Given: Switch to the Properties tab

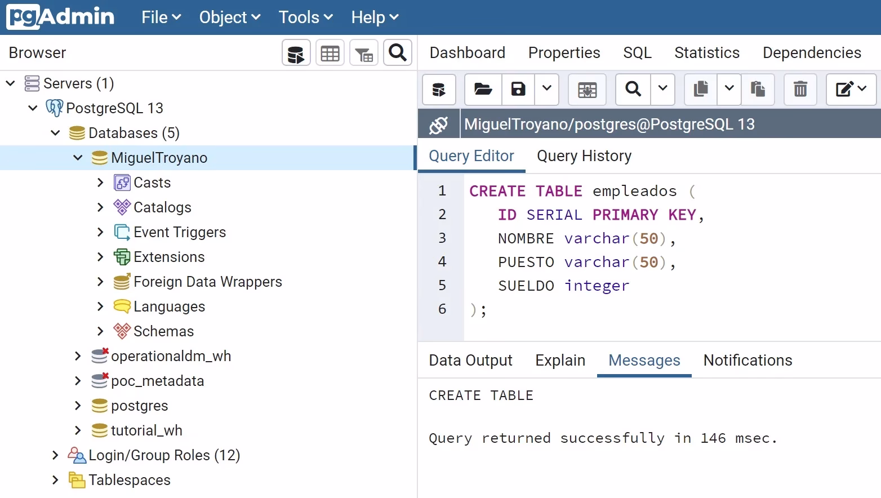Looking at the screenshot, I should (x=564, y=53).
